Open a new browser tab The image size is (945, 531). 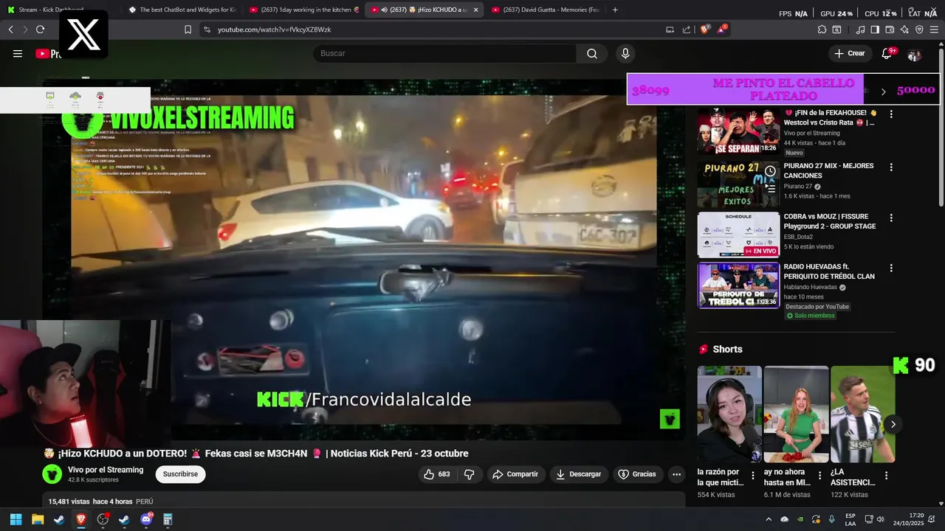click(615, 10)
